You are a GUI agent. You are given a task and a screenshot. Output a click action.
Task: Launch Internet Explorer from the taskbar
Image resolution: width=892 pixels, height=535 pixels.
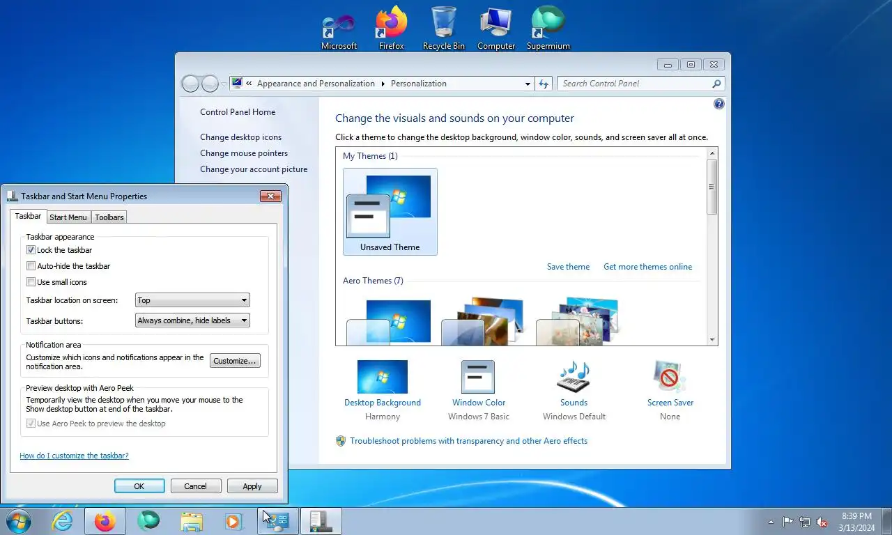coord(62,521)
